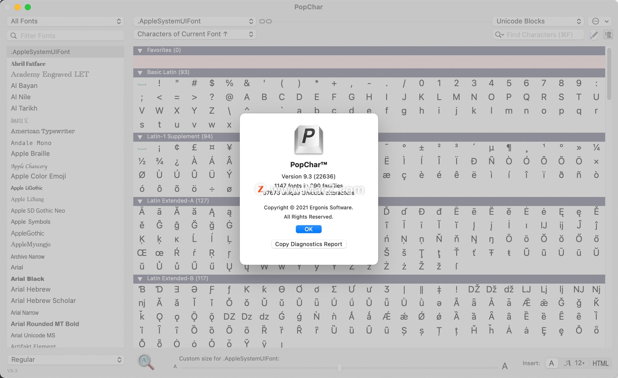Click the Œ ligature character

(142, 253)
